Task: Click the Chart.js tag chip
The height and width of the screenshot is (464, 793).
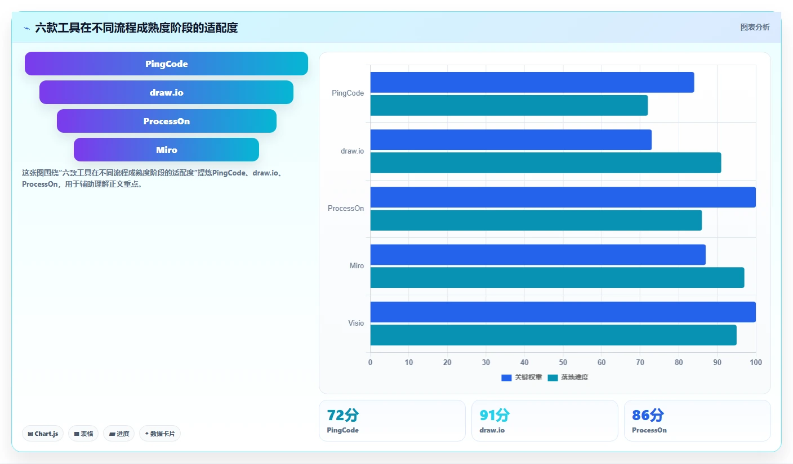Action: click(43, 434)
